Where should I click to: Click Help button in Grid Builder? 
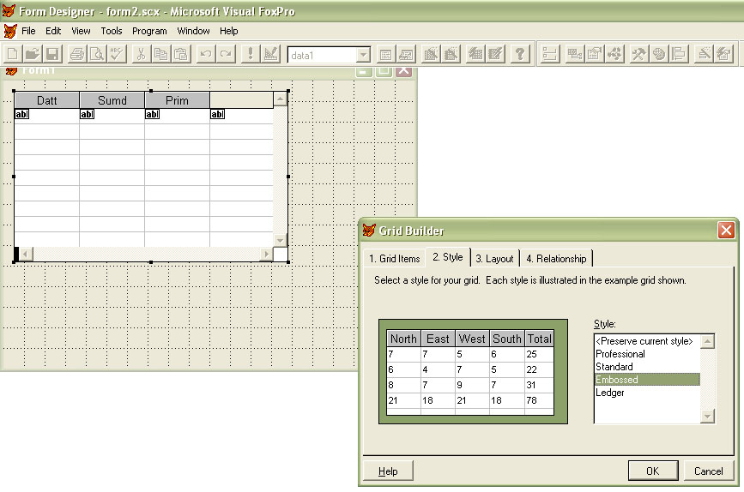click(x=388, y=471)
